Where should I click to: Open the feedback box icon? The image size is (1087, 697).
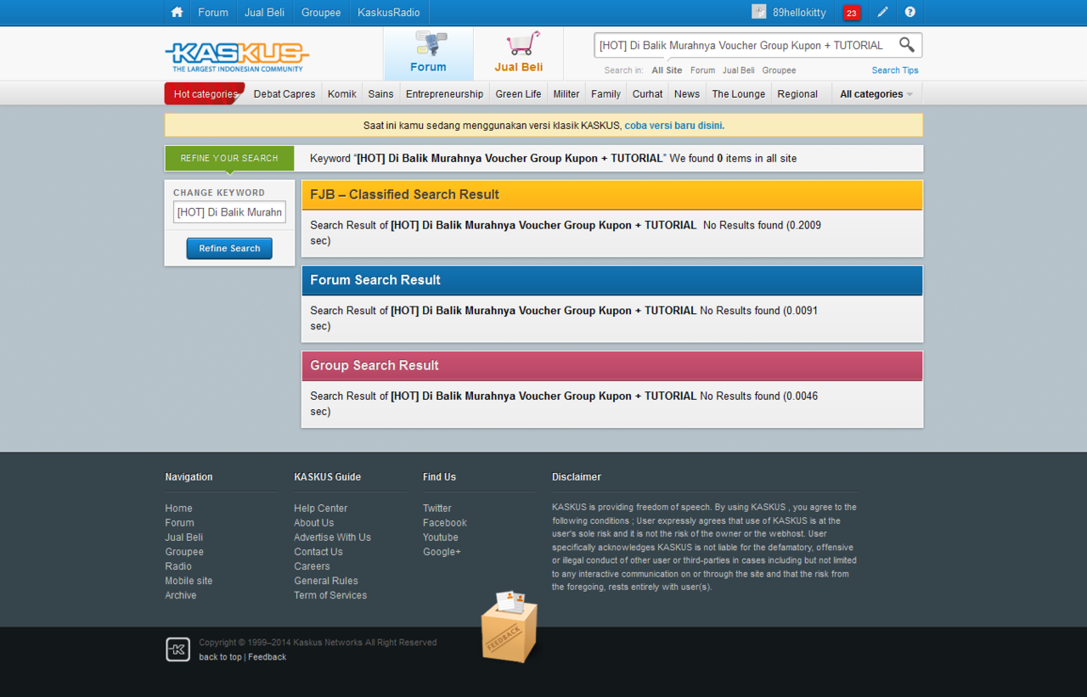[510, 627]
